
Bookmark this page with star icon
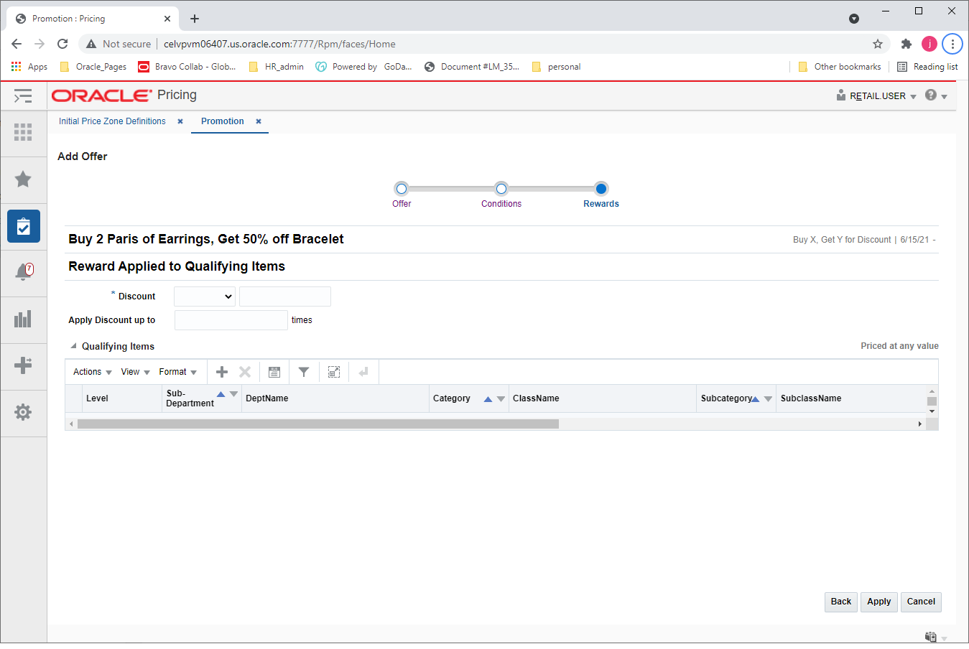(x=878, y=44)
